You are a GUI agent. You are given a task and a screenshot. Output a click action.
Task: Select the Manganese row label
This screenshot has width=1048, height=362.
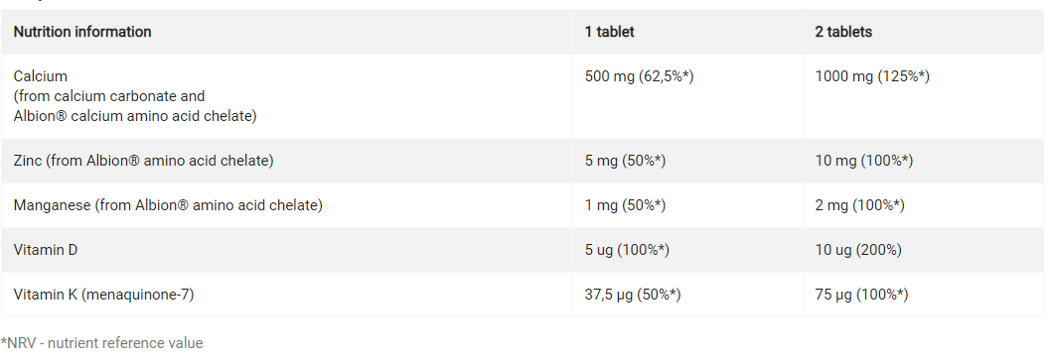point(168,205)
